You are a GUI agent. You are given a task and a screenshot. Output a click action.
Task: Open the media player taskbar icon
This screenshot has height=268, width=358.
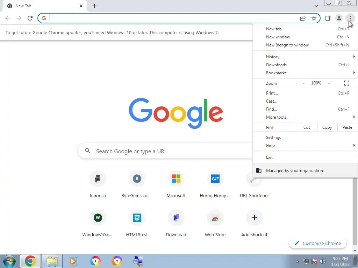pos(73,261)
